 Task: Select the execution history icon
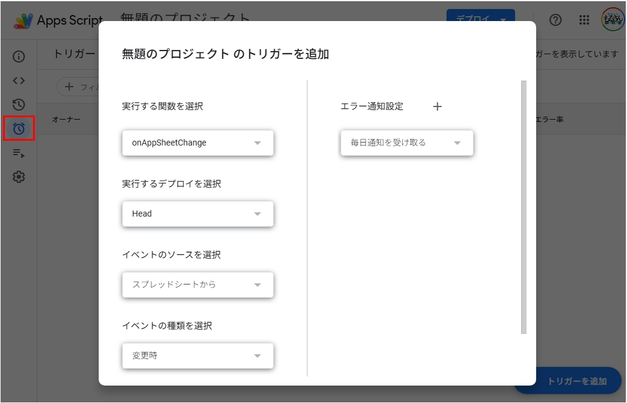click(18, 104)
